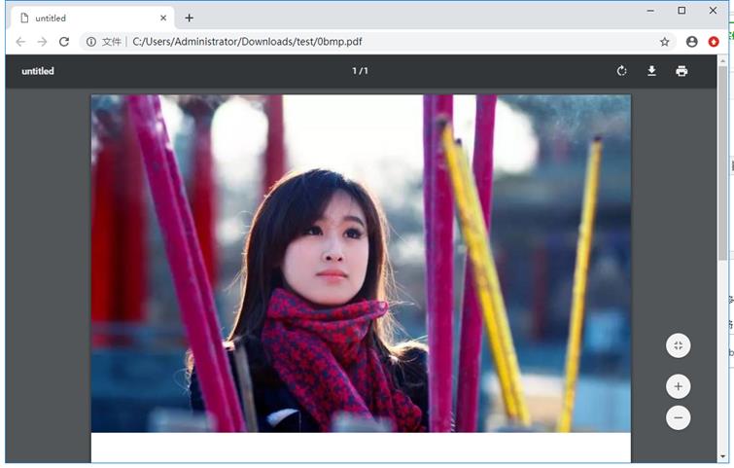The height and width of the screenshot is (468, 734).
Task: Open the user profile icon
Action: [692, 42]
